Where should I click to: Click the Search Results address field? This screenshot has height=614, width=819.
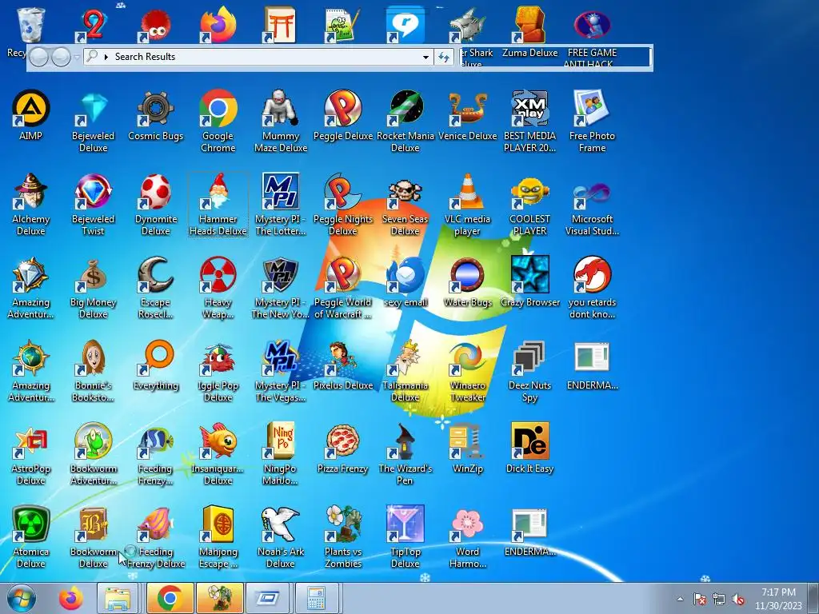258,57
